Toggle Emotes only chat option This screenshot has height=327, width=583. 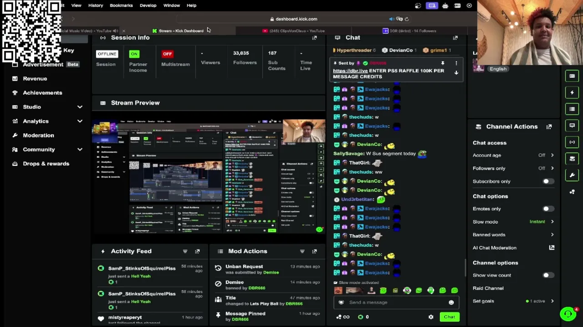(548, 209)
